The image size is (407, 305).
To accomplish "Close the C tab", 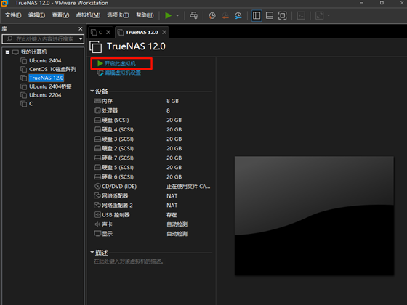I will pos(108,32).
